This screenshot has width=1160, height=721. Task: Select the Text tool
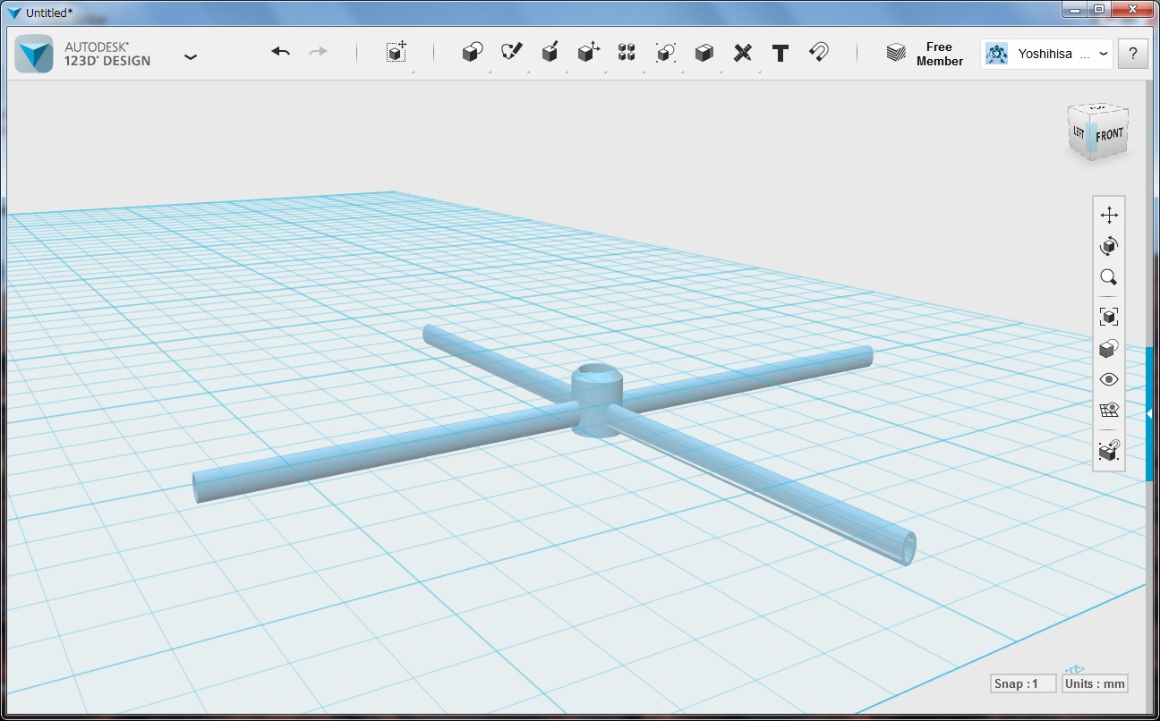(x=780, y=53)
